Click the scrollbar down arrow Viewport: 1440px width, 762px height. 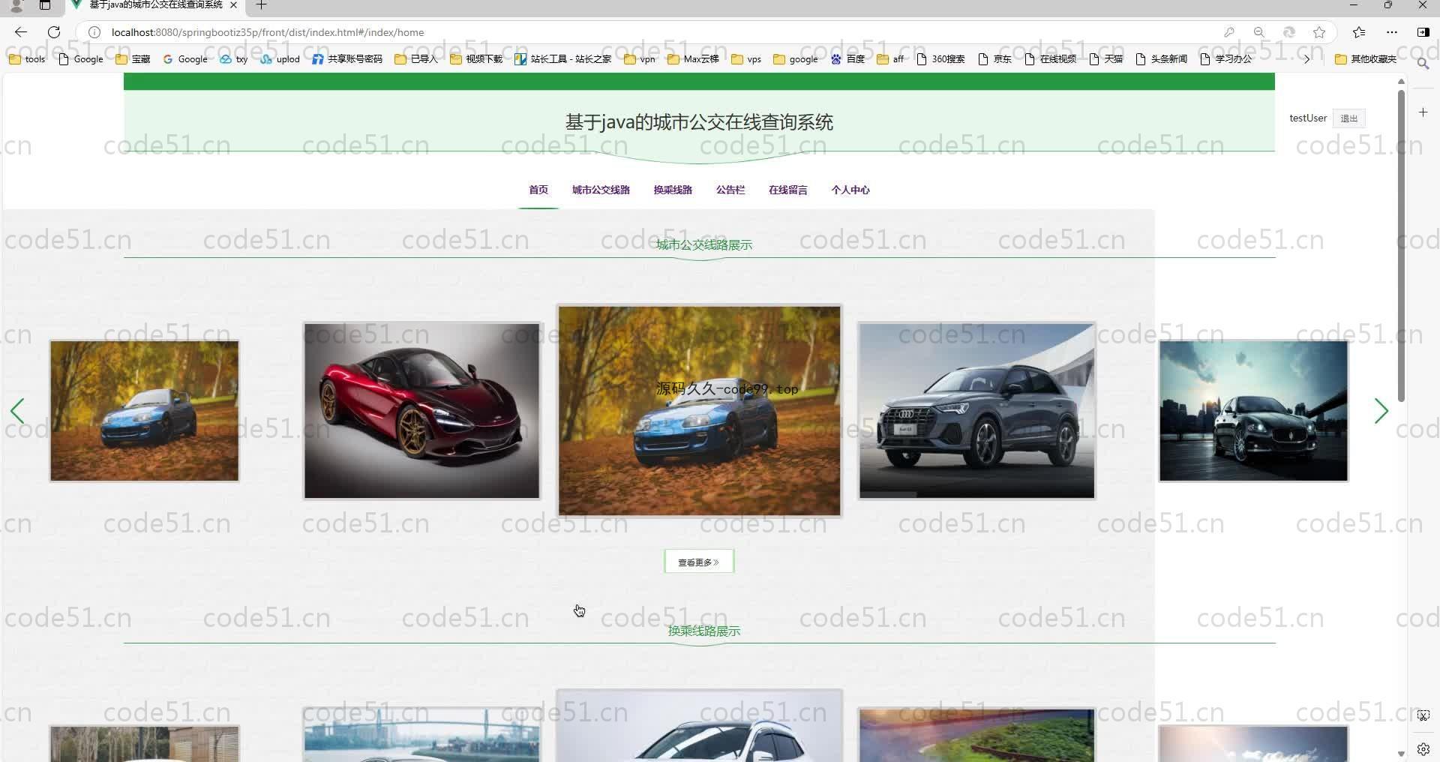(1400, 753)
